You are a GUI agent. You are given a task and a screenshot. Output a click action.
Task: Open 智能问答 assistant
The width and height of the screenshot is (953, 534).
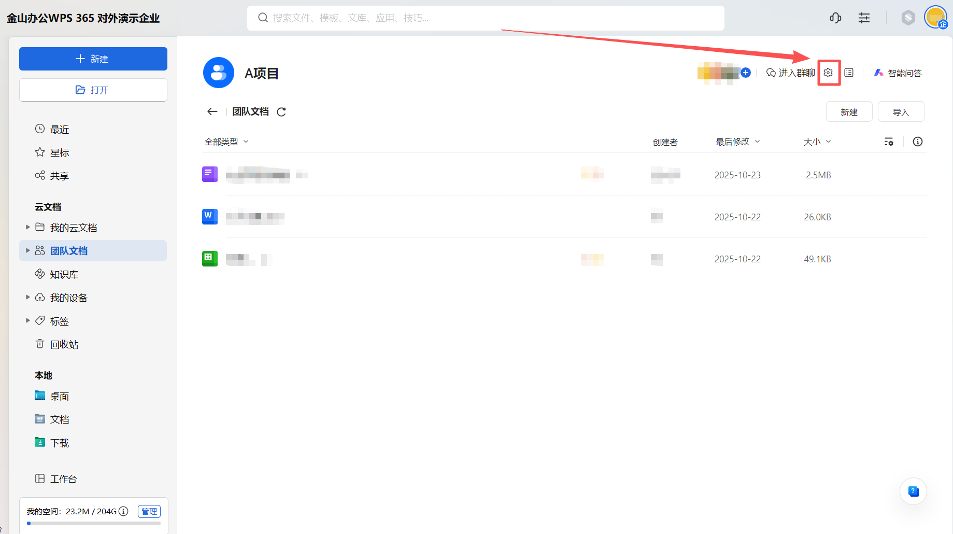pos(898,73)
